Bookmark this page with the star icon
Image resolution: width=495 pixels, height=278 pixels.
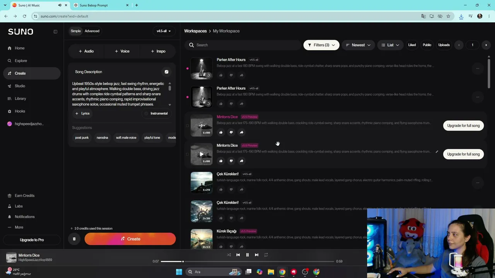pos(448,16)
